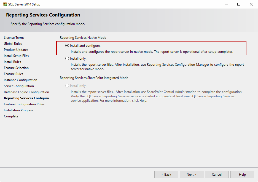Select the 'Install and configure' radio button

point(67,46)
